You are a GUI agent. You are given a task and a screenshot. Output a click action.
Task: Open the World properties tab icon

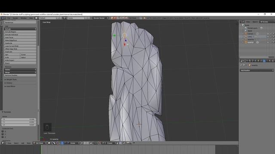(255, 61)
